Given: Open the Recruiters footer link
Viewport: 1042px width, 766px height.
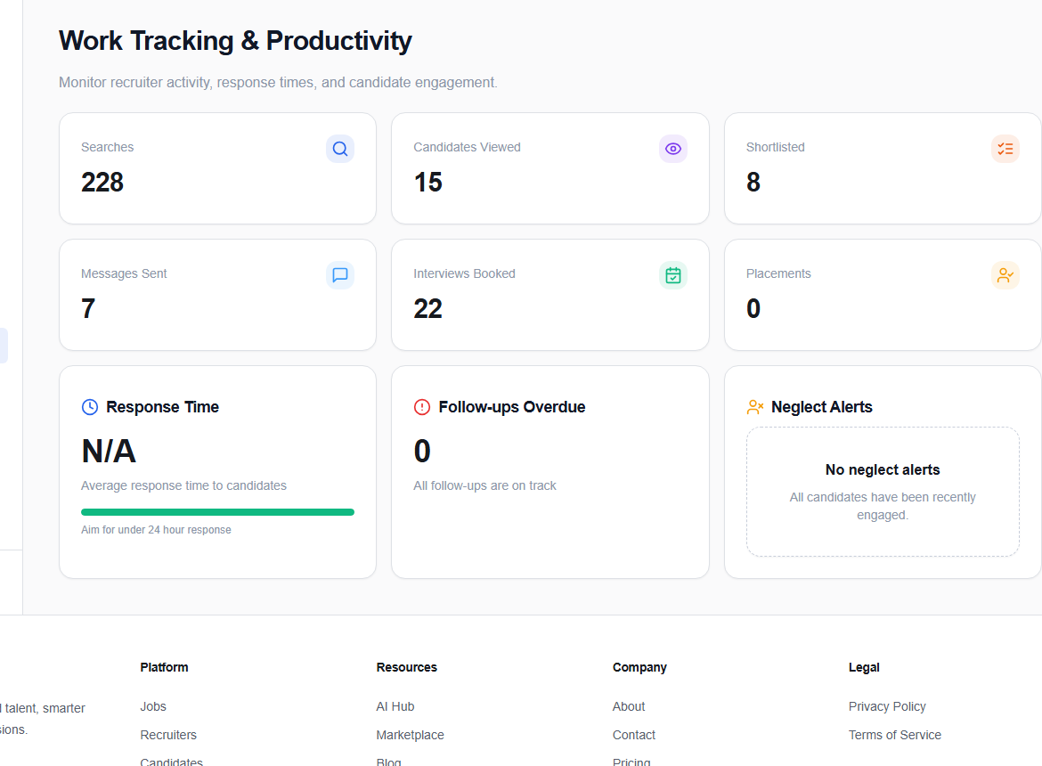Looking at the screenshot, I should pos(168,736).
